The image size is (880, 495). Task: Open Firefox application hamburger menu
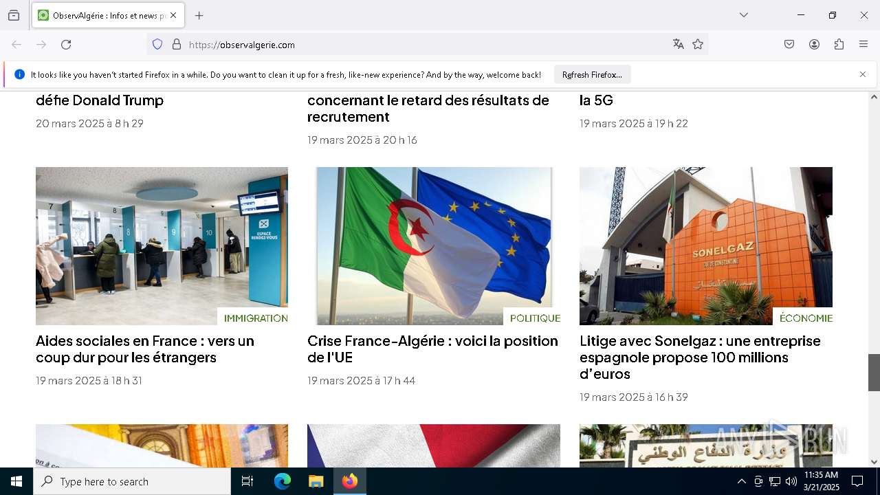863,45
